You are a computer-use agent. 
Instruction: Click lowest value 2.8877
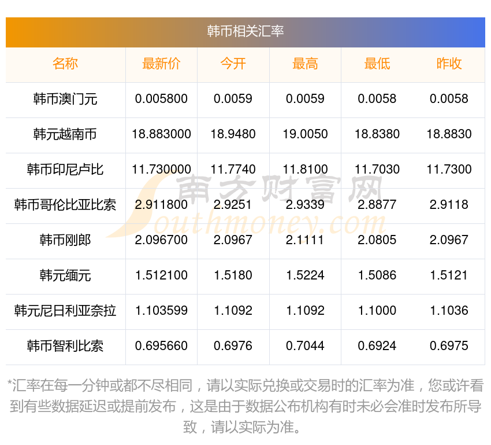click(x=377, y=205)
